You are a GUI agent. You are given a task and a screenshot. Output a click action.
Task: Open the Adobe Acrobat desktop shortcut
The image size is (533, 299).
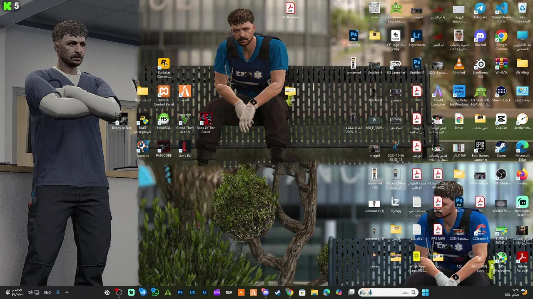point(522,262)
